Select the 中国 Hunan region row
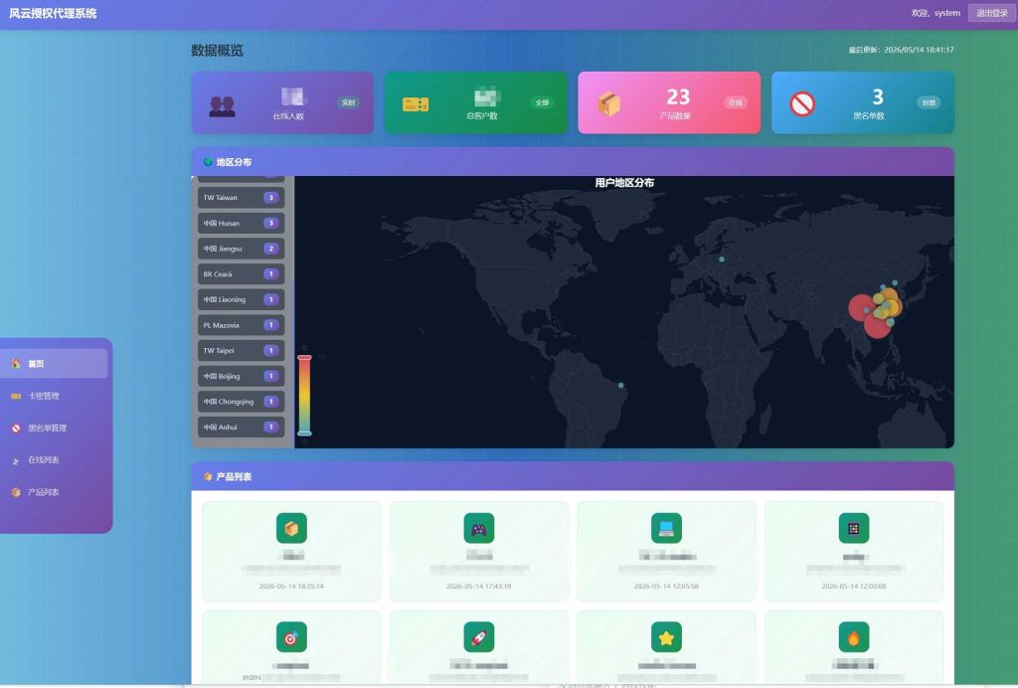This screenshot has width=1018, height=688. tap(241, 224)
